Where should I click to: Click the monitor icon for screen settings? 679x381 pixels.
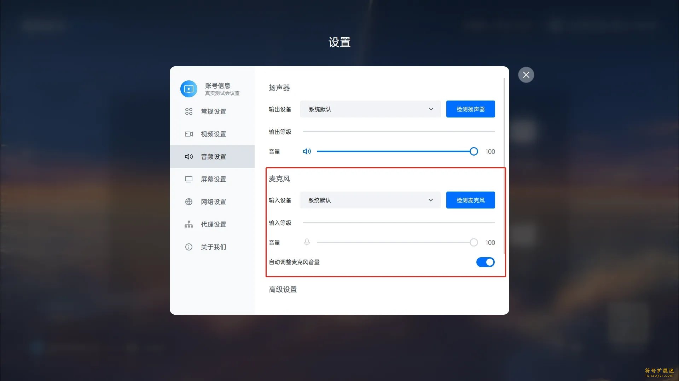(188, 179)
